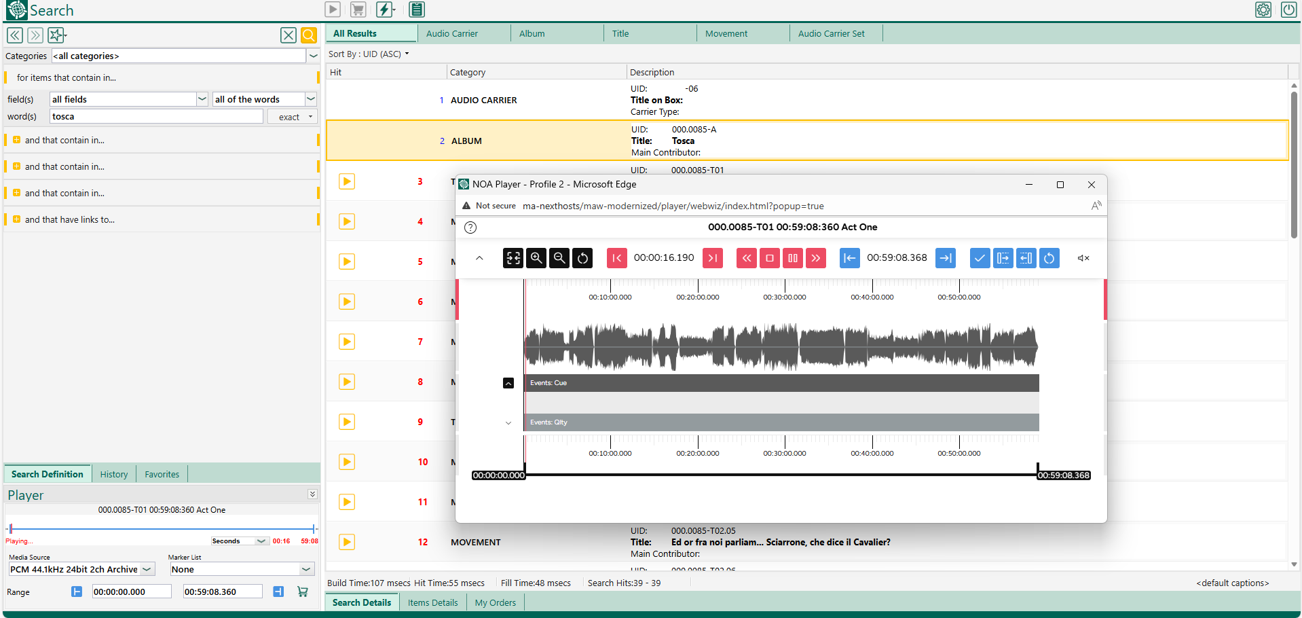Toggle the Events: Cue track collapse box

click(x=508, y=383)
